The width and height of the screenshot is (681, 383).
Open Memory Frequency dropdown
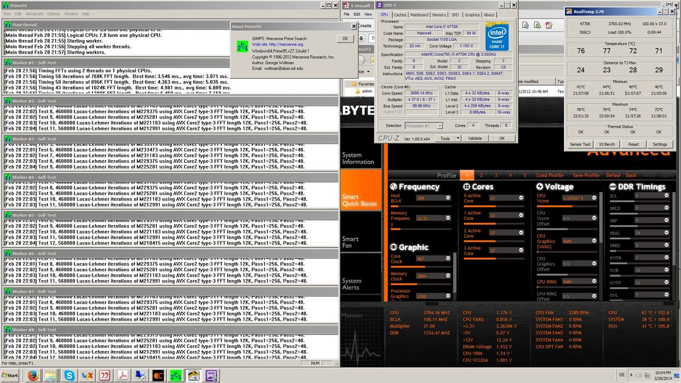pyautogui.click(x=449, y=218)
